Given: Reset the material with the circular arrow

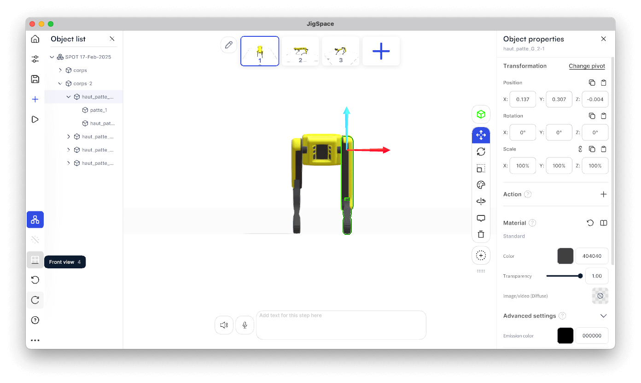Looking at the screenshot, I should 590,223.
